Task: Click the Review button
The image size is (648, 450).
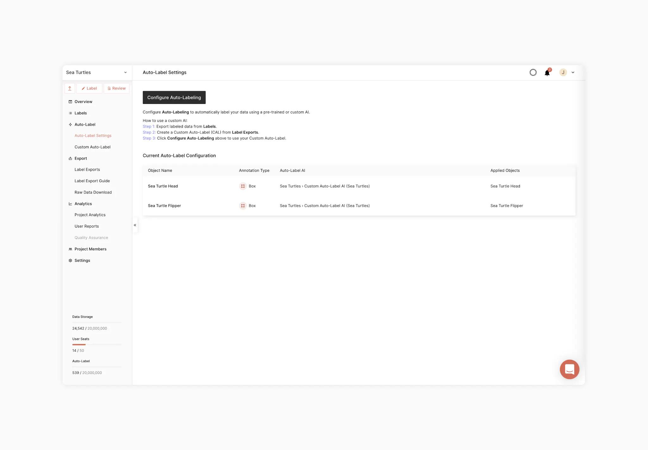Action: [x=116, y=88]
